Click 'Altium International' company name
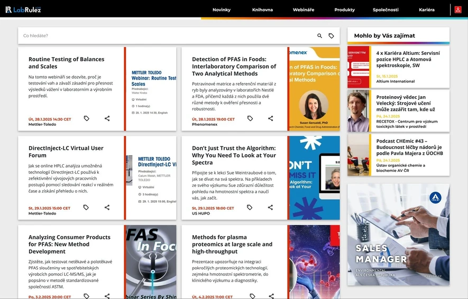The width and height of the screenshot is (468, 299). click(395, 81)
